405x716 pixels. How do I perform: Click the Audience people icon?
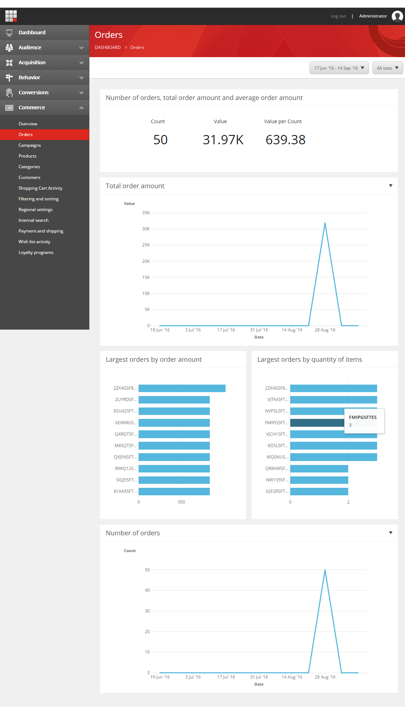coord(9,47)
